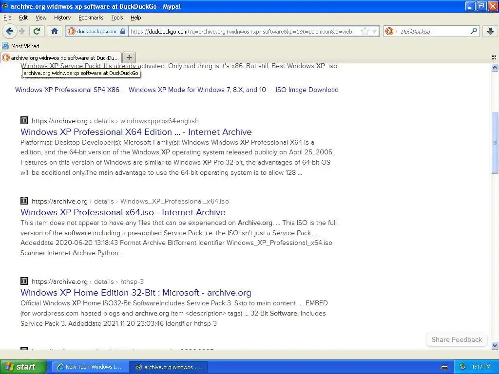Open the tab groups grid icon

click(x=494, y=57)
